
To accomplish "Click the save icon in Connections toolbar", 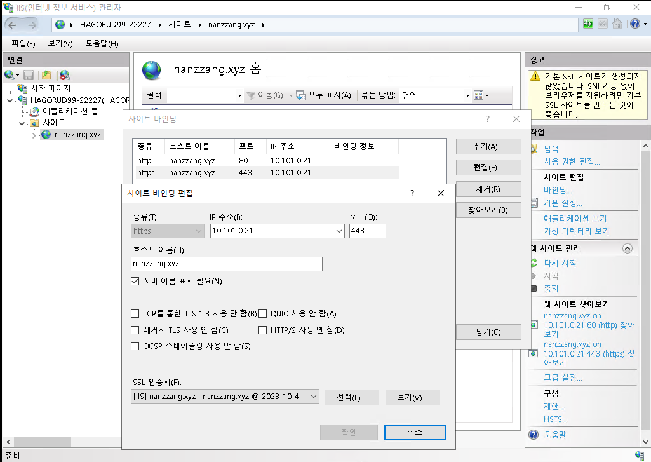I will click(29, 75).
